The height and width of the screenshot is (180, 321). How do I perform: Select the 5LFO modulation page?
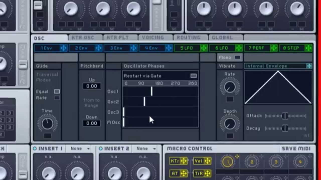pyautogui.click(x=187, y=48)
